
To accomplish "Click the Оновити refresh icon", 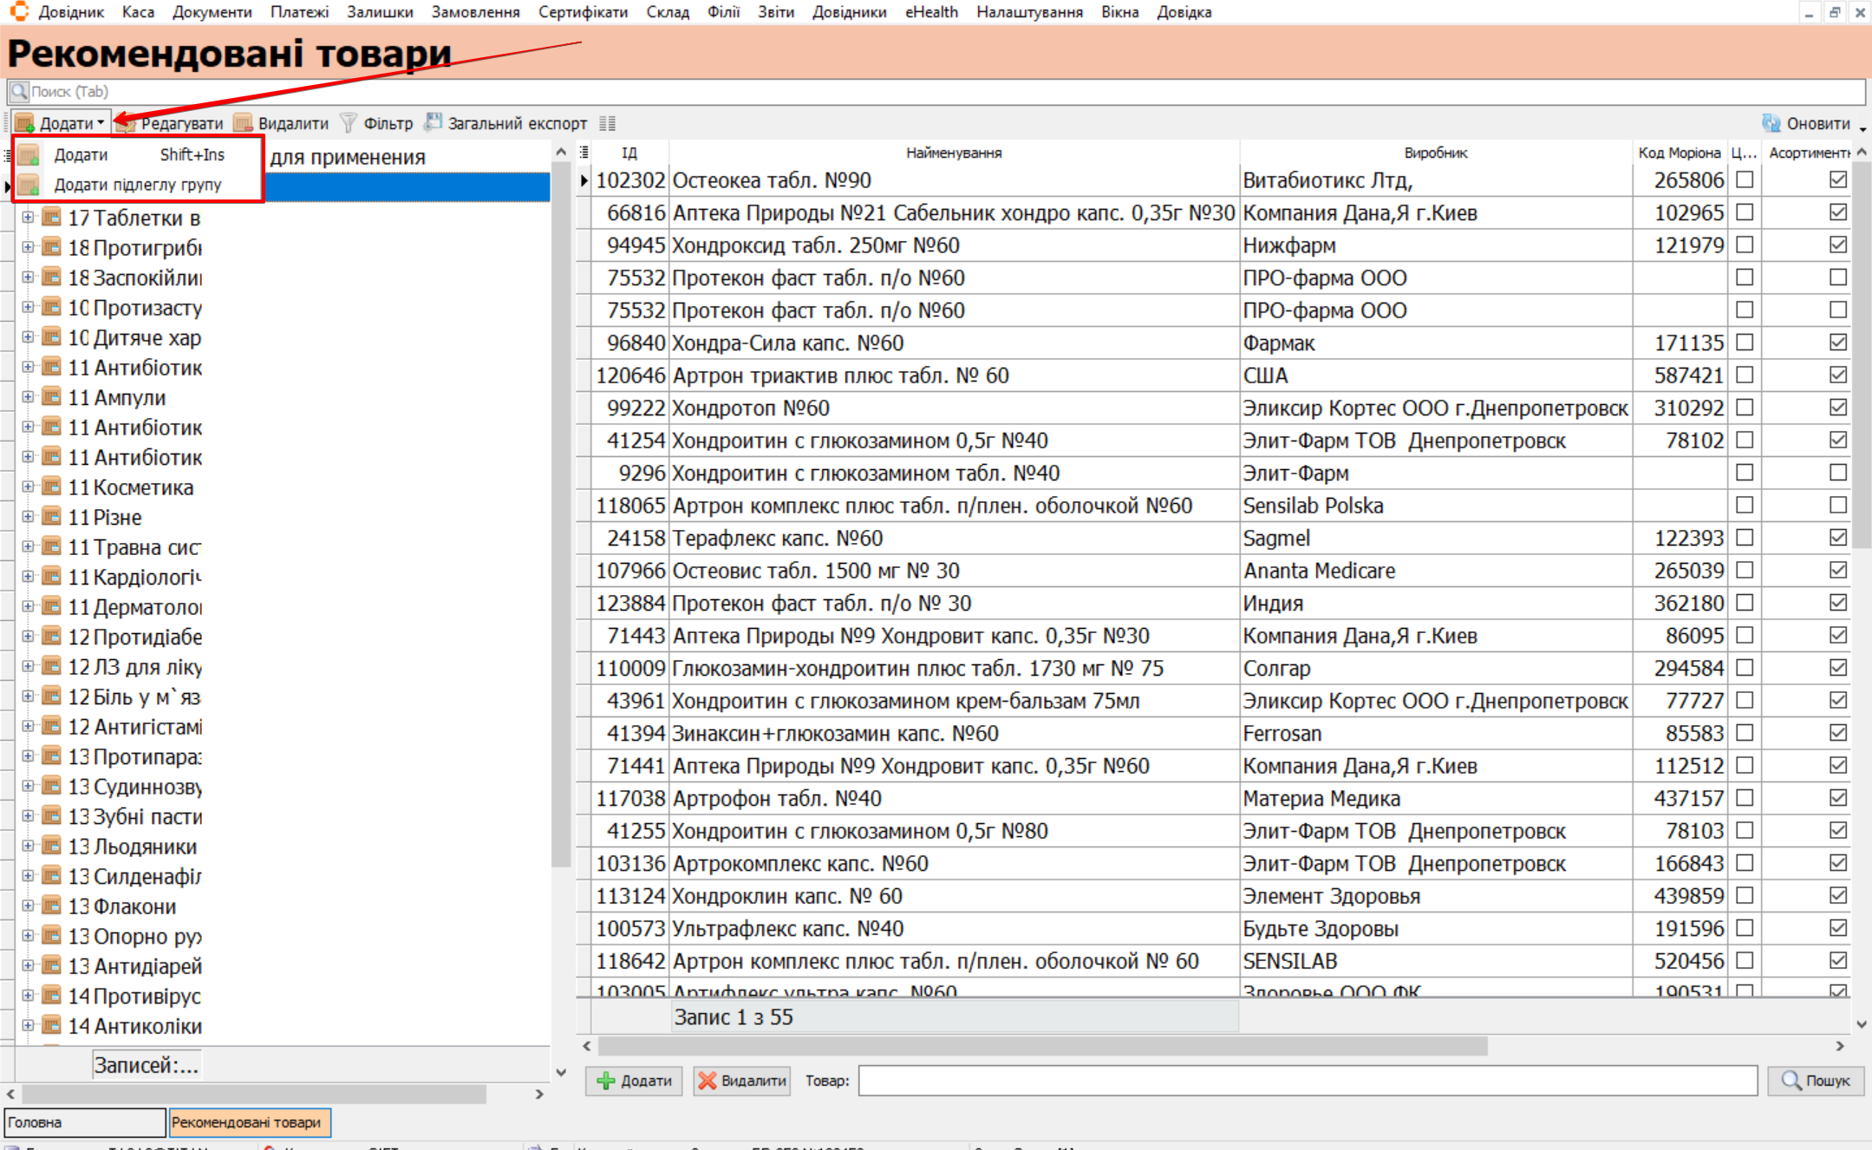I will [x=1771, y=123].
